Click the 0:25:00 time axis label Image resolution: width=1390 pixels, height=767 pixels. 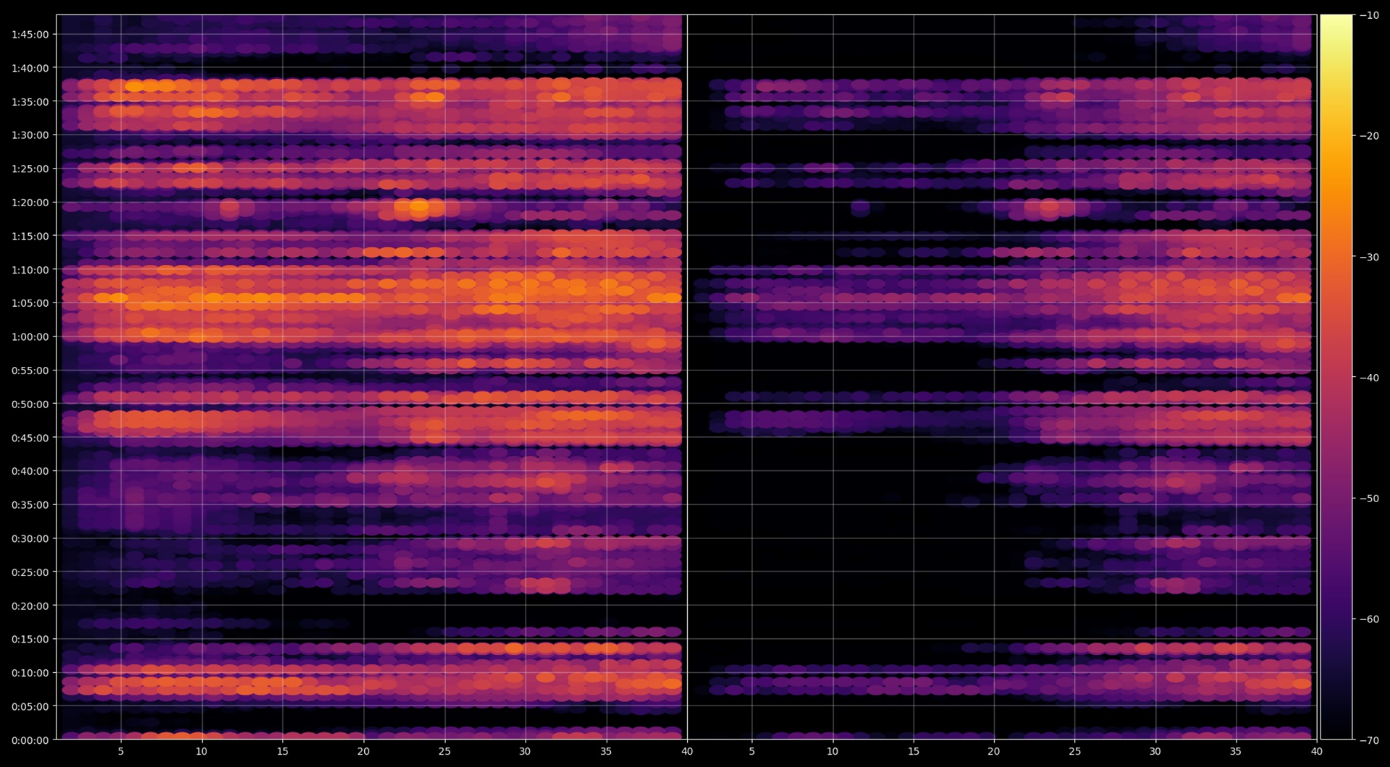[30, 572]
